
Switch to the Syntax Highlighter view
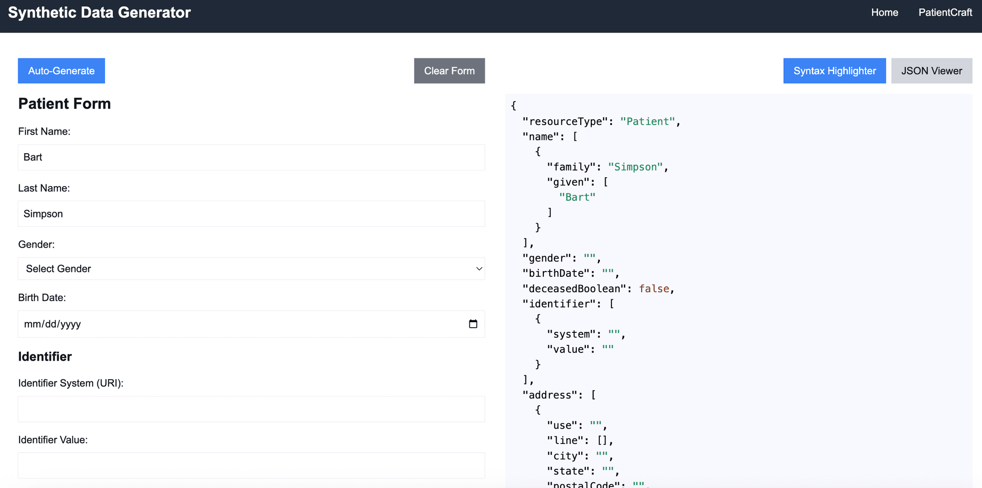834,70
